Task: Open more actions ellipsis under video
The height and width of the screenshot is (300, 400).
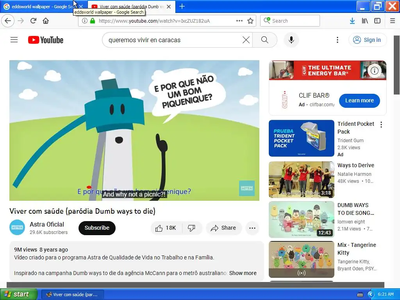Action: click(252, 228)
